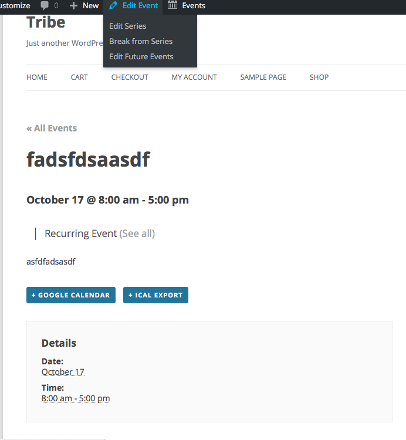Open the Cart page link
406x440 pixels.
pos(79,77)
